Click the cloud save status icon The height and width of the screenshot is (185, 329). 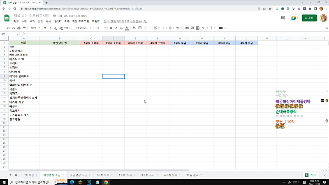pos(66,16)
